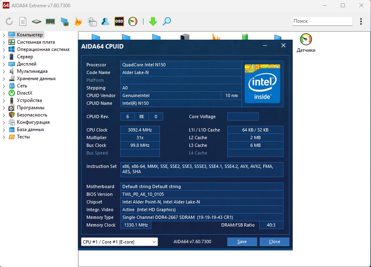Click the green memory module toolbar icon
371x267 pixels.
pos(50,21)
